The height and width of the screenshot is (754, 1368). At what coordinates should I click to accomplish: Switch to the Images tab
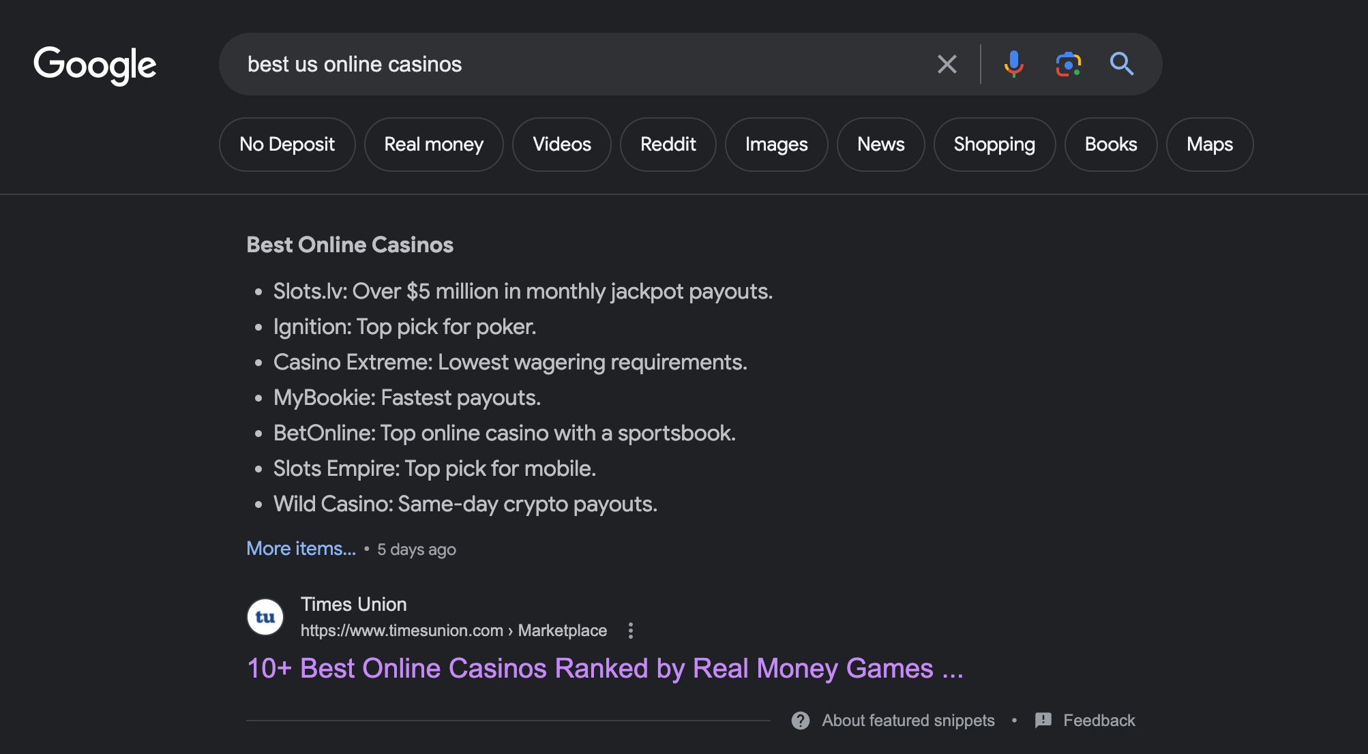click(x=776, y=144)
